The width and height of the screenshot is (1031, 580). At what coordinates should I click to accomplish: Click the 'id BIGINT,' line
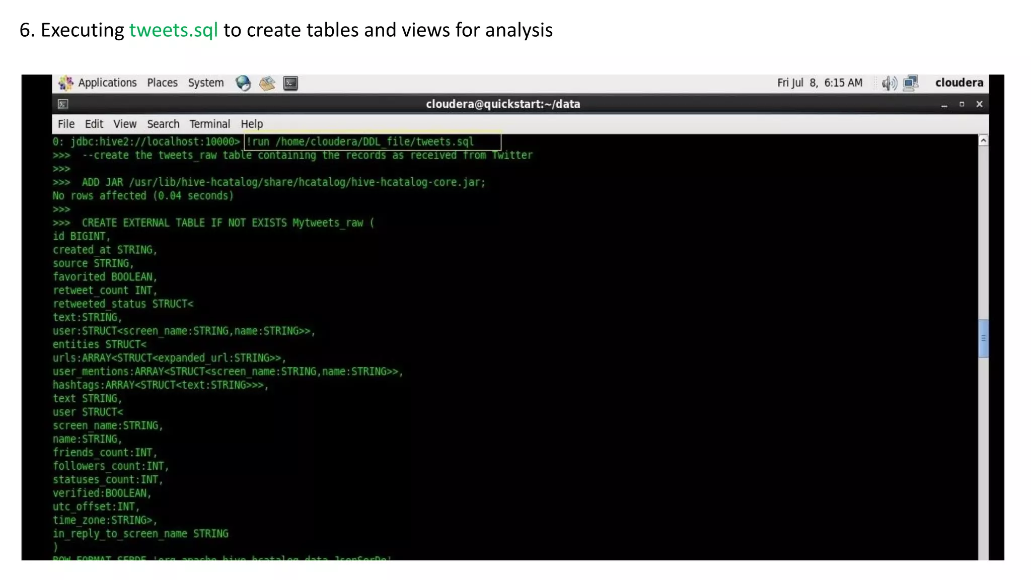click(x=81, y=236)
